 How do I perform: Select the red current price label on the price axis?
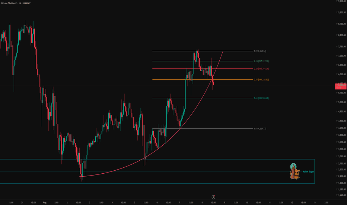click(x=341, y=86)
